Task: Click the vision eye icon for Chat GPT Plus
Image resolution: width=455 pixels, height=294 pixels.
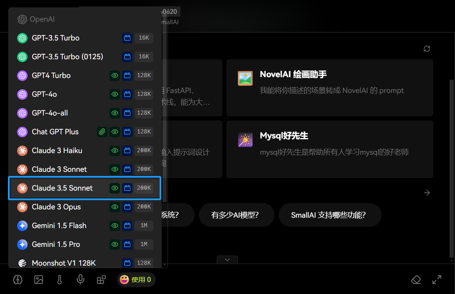Action: [x=114, y=132]
